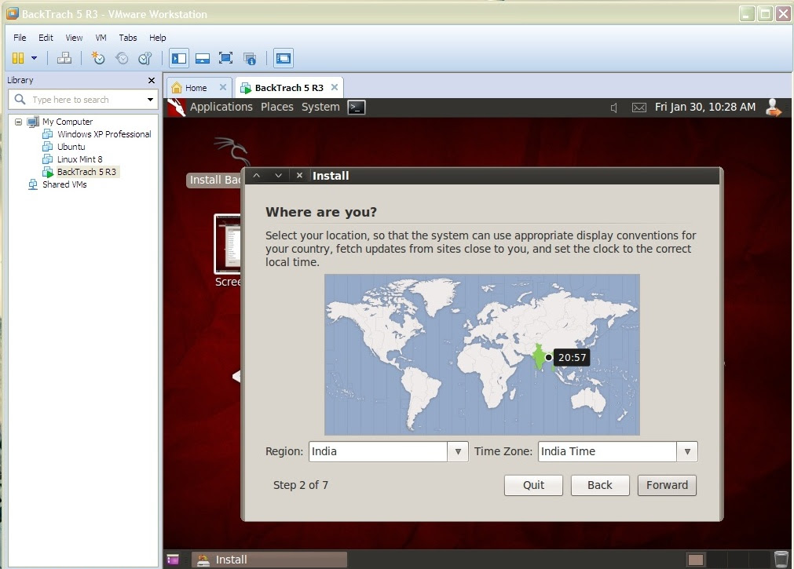This screenshot has width=794, height=569.
Task: Click the Install taskbar window button
Action: (x=269, y=560)
